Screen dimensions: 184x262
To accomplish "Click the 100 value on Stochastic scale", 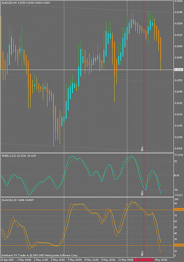I will click(x=176, y=200).
